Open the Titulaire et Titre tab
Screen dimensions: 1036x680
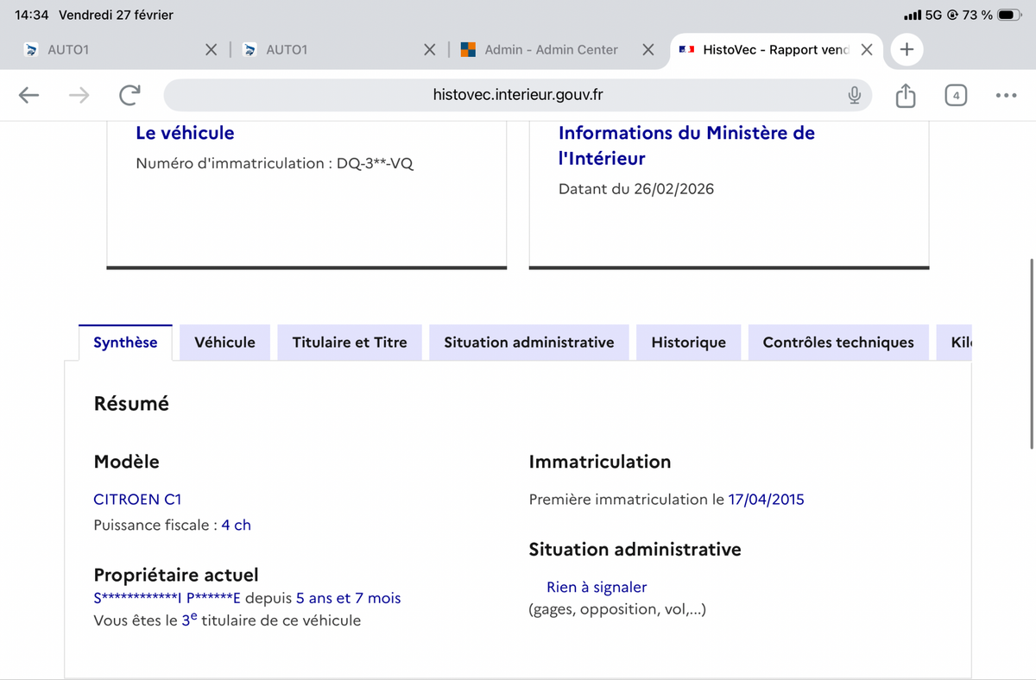coord(350,343)
